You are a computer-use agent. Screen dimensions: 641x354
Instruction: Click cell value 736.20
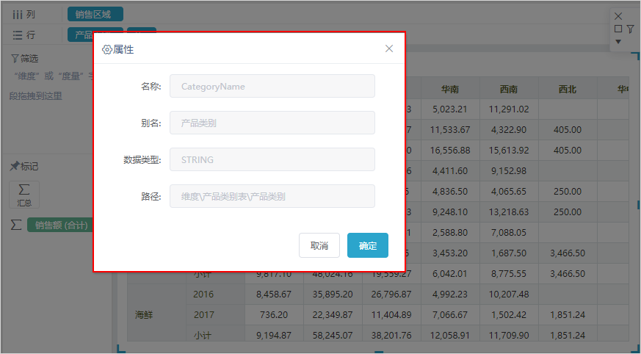(274, 315)
